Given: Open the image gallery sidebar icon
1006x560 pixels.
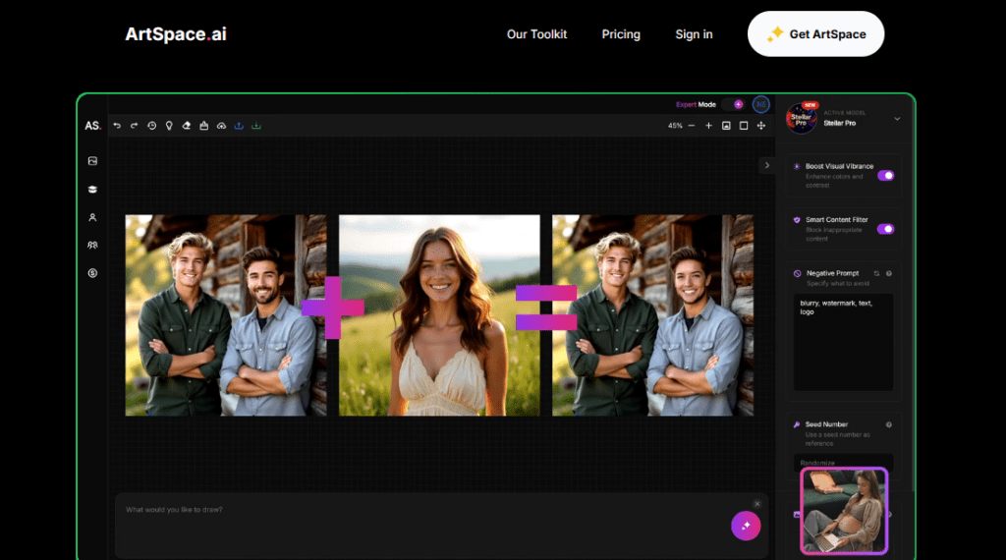Looking at the screenshot, I should coord(93,161).
